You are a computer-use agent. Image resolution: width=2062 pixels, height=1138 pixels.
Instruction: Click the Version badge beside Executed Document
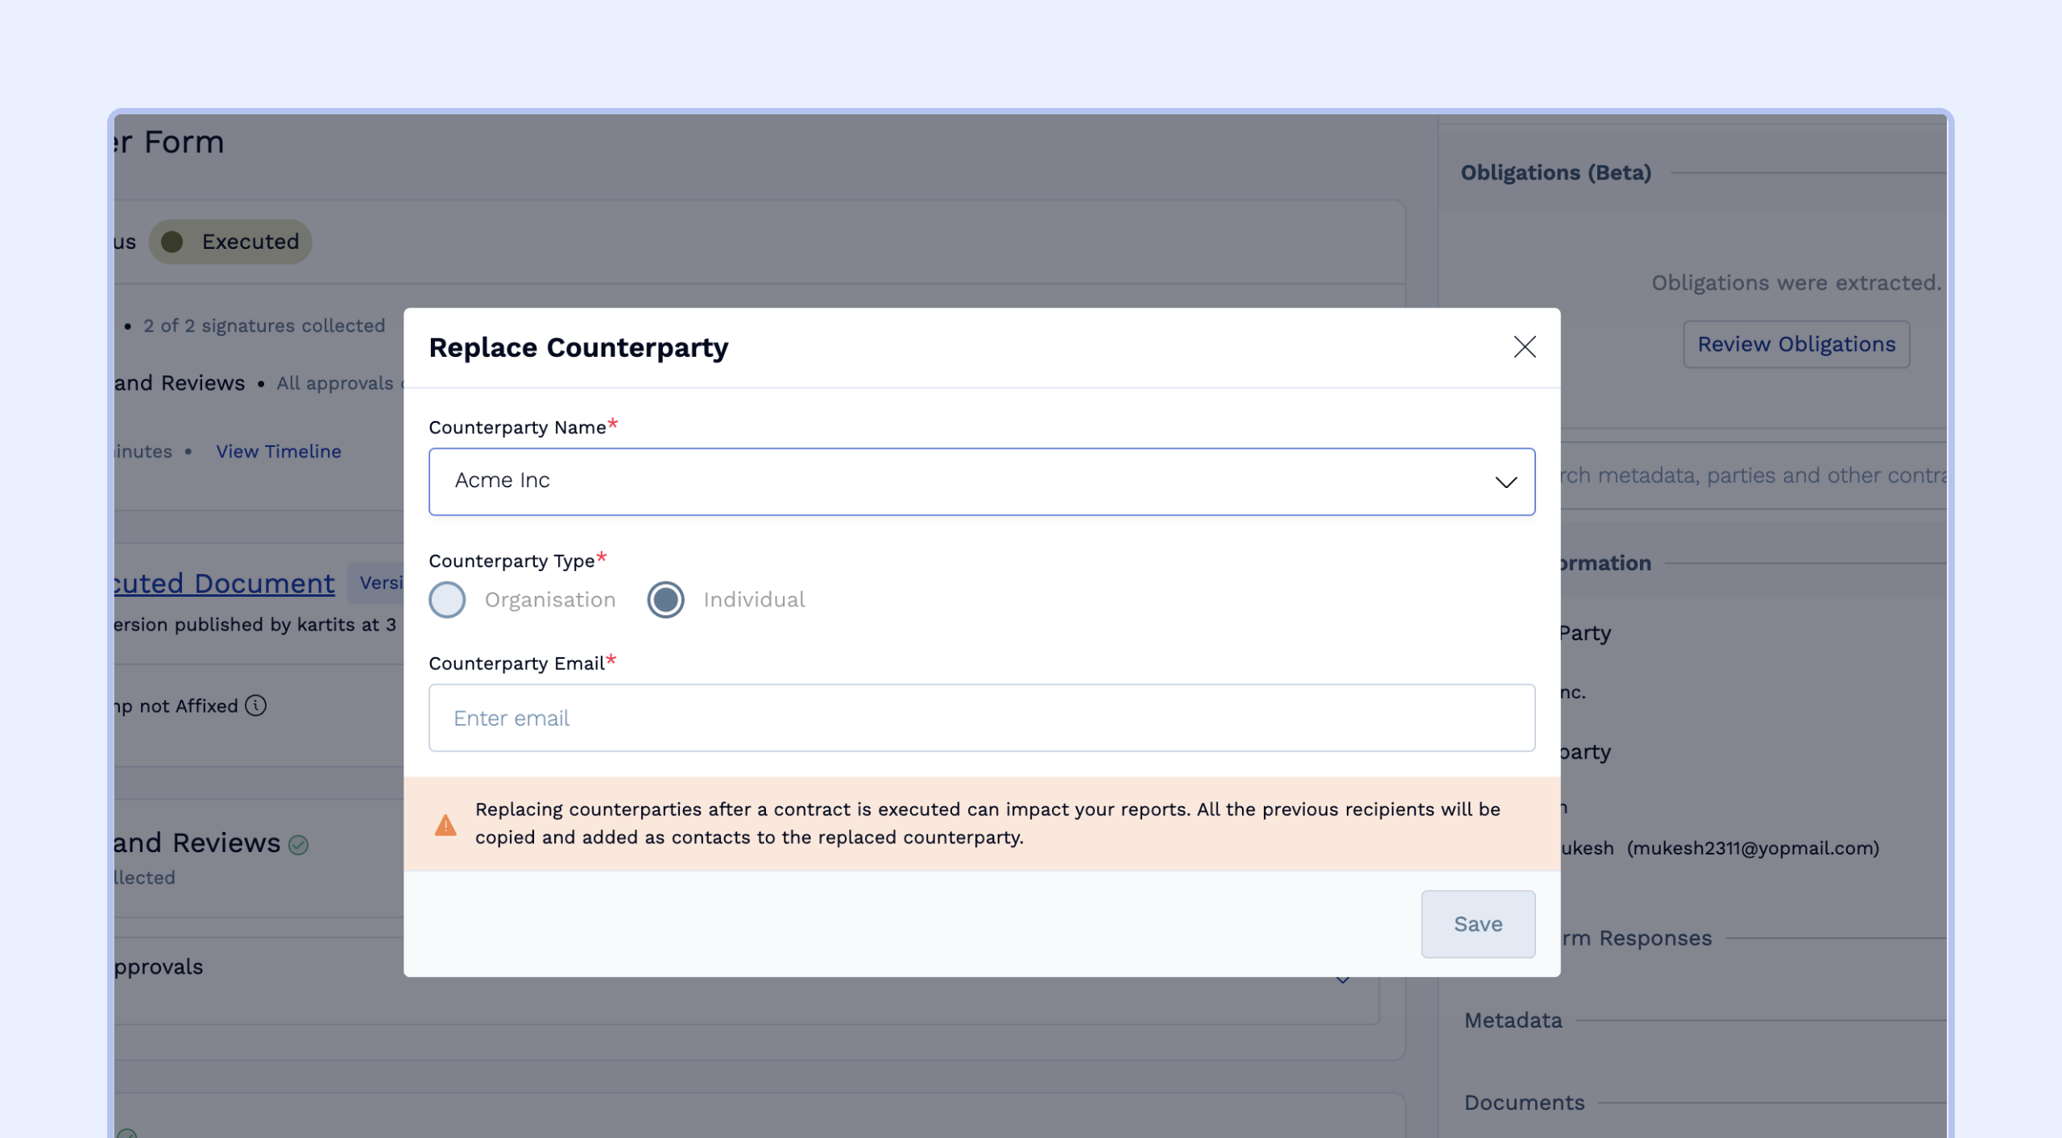377,583
